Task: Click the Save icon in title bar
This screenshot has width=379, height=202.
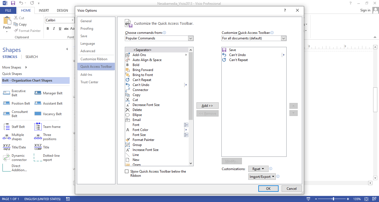Action: 13,3
